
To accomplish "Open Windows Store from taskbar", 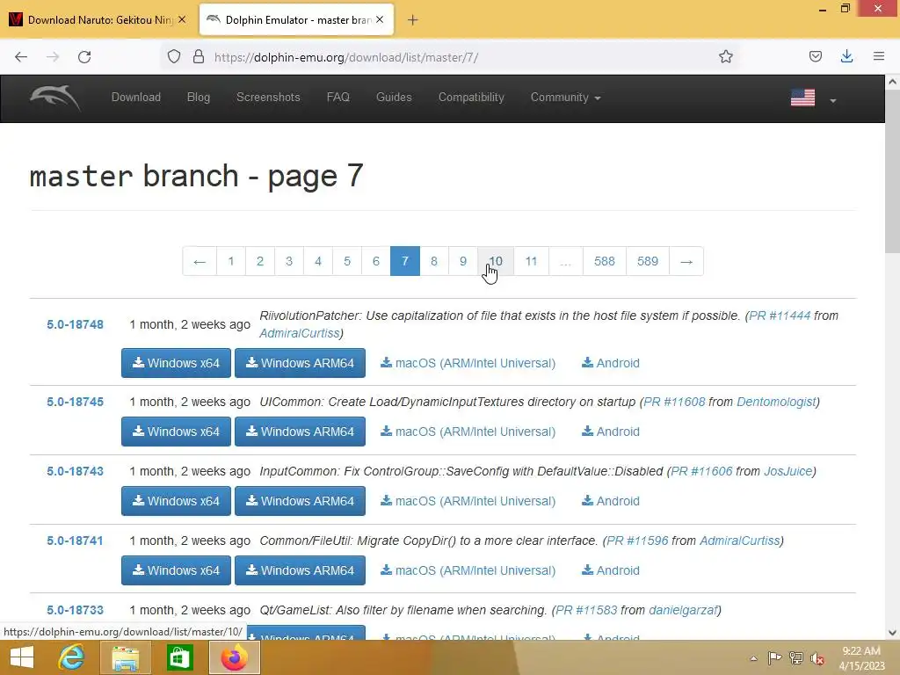I will [x=179, y=657].
